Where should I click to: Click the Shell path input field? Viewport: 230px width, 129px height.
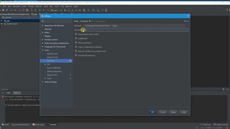(x=134, y=25)
